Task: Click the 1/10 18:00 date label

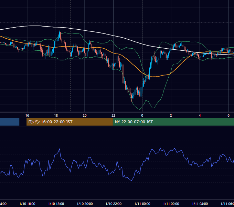Action: (x=56, y=204)
